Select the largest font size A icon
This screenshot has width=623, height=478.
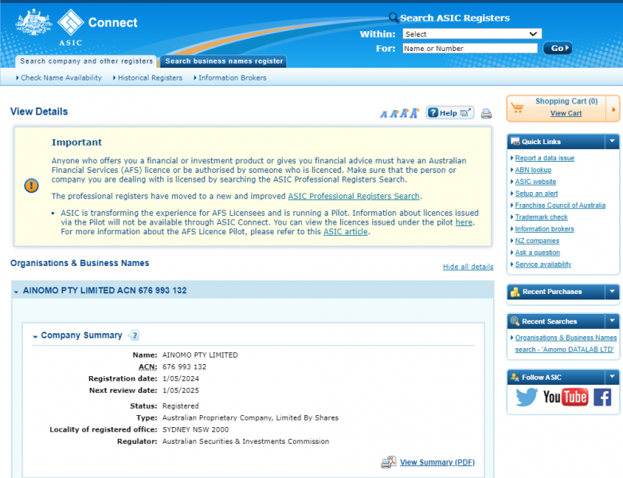click(x=414, y=113)
